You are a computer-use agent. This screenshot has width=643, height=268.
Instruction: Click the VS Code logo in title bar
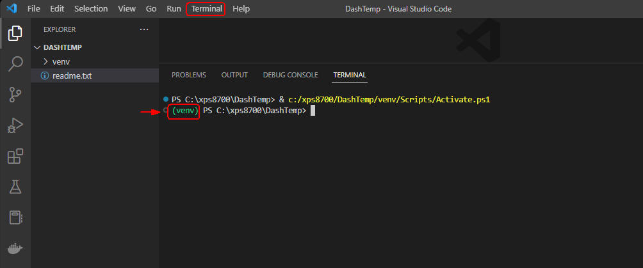coord(12,8)
